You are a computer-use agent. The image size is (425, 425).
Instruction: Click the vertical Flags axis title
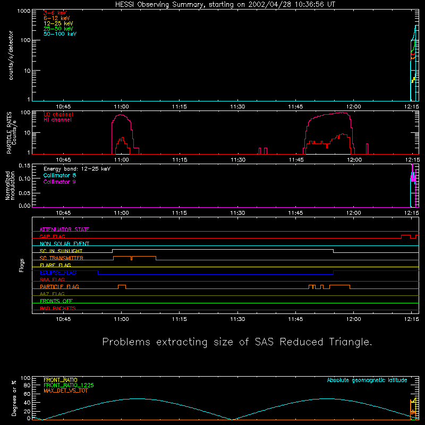(x=22, y=265)
